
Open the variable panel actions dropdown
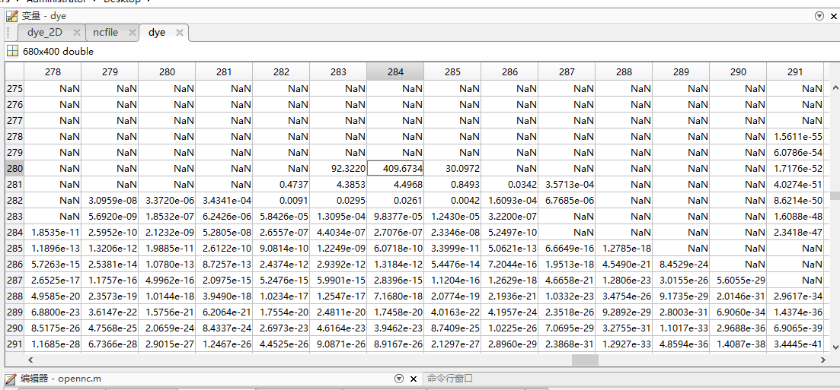pyautogui.click(x=819, y=15)
